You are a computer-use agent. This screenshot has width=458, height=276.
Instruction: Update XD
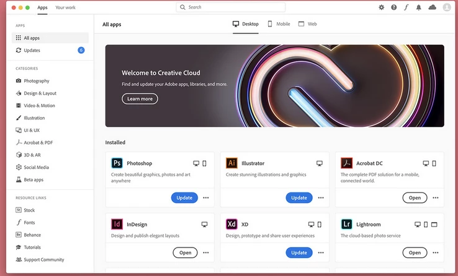pos(299,252)
